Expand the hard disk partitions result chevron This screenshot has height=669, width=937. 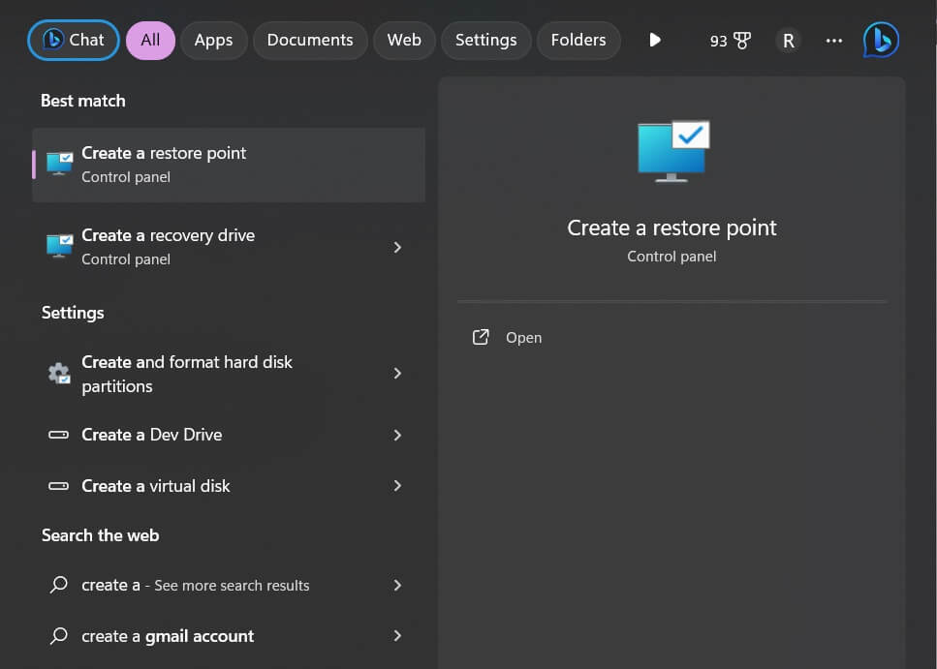click(397, 374)
